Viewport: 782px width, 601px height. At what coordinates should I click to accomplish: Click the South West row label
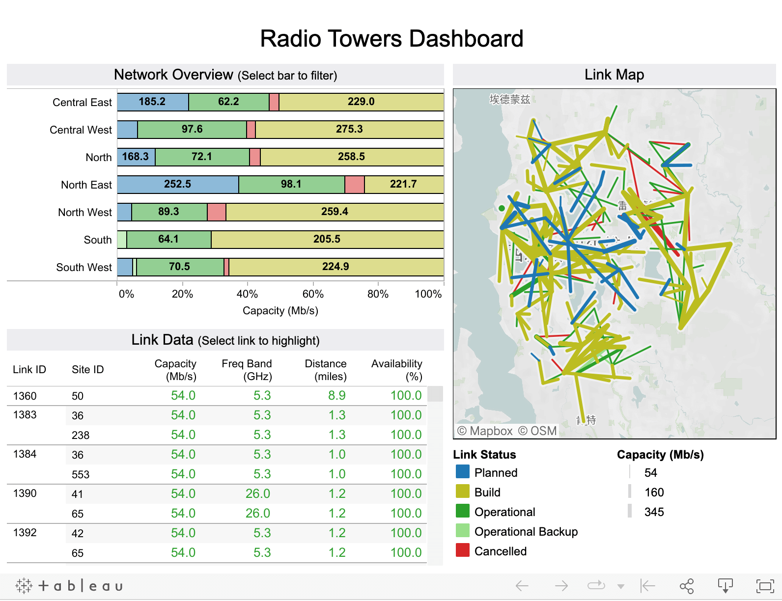(84, 267)
